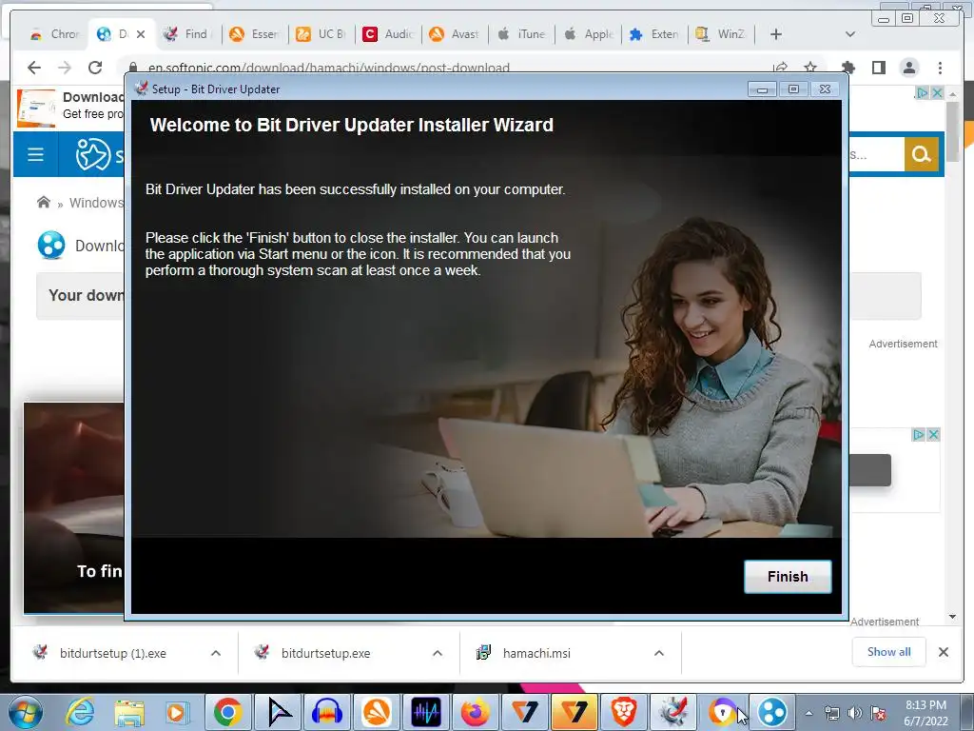The height and width of the screenshot is (731, 974).
Task: Expand options for bitdurtsetup.exe download
Action: pyautogui.click(x=438, y=653)
